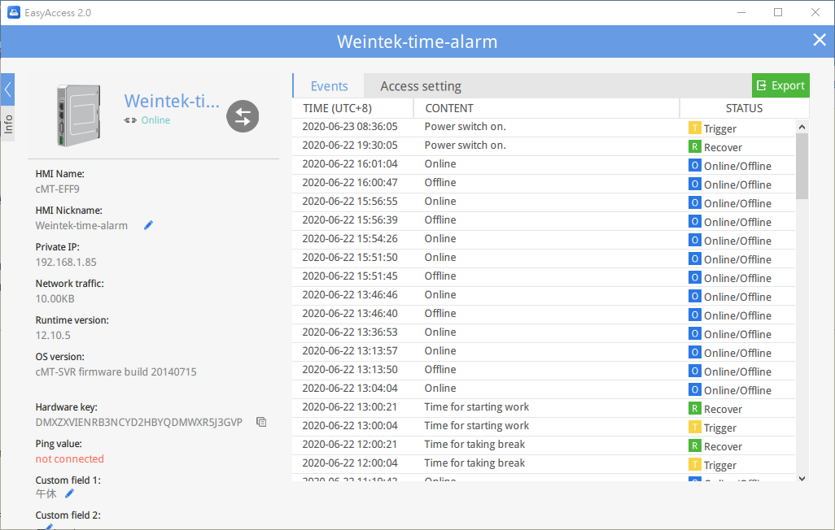Screen dimensions: 835x530
Task: Select "Offline" content in the 16:00:47 row
Action: (439, 183)
